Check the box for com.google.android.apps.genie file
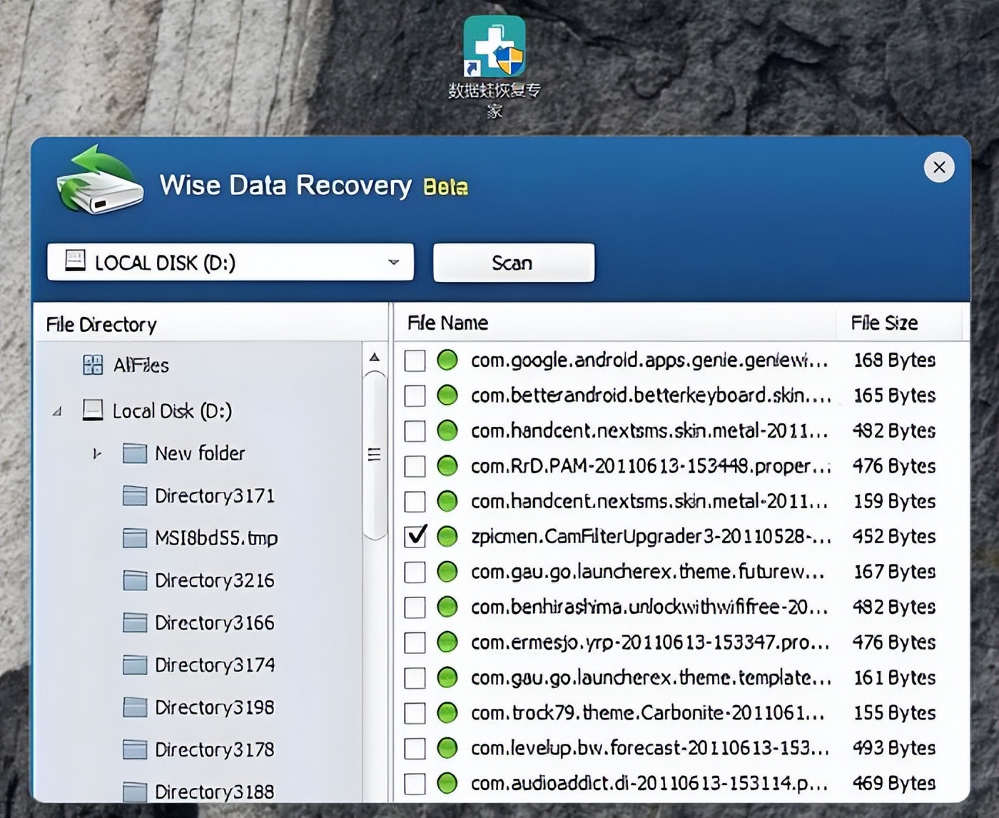Viewport: 999px width, 818px height. click(x=415, y=360)
